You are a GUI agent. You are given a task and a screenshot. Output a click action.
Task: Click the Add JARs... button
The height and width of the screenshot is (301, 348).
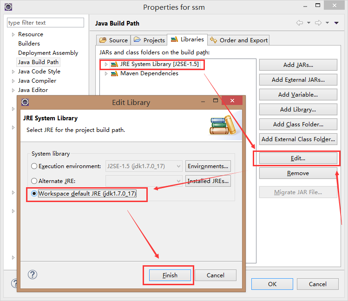[x=298, y=65]
